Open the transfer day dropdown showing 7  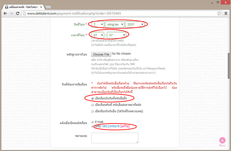point(97,24)
